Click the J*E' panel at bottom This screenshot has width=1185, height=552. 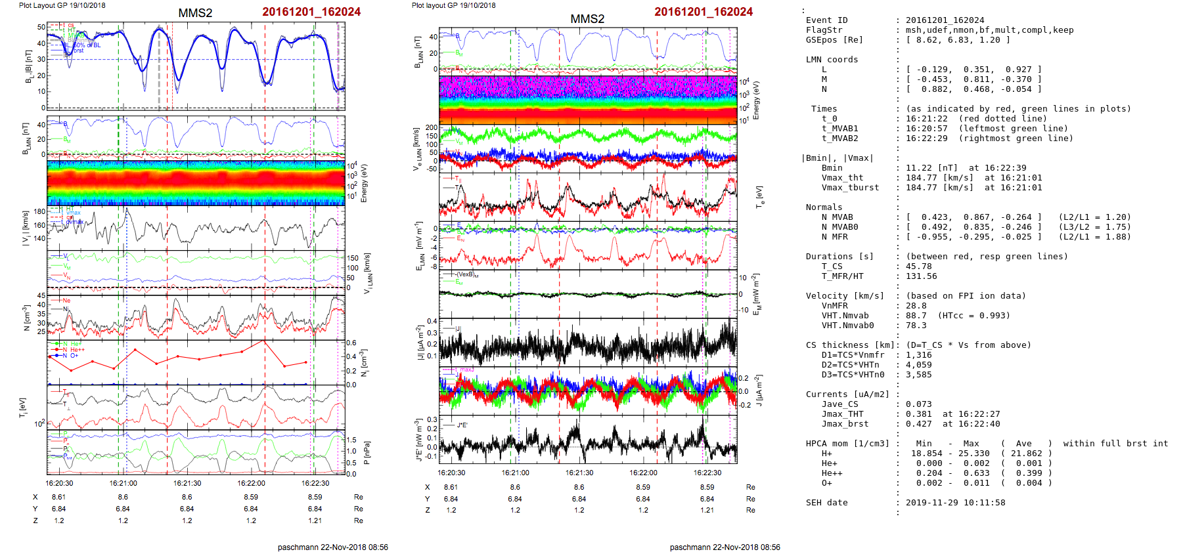point(587,439)
